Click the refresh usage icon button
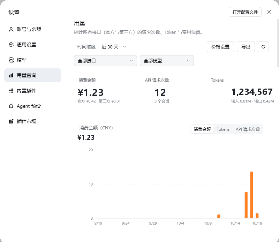 263,47
